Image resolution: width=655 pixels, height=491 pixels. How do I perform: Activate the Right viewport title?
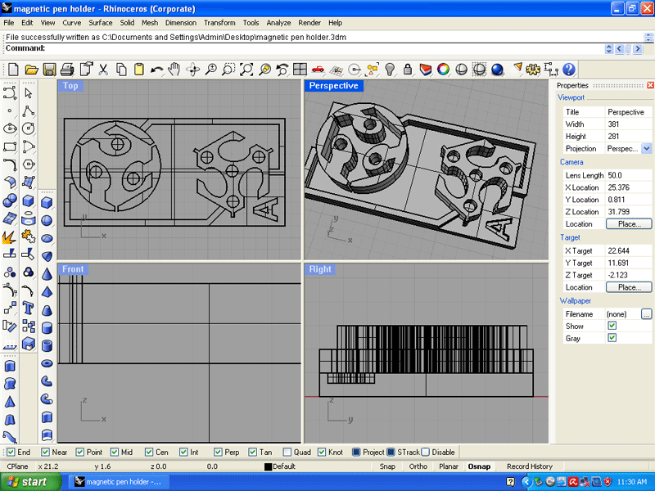tap(320, 269)
